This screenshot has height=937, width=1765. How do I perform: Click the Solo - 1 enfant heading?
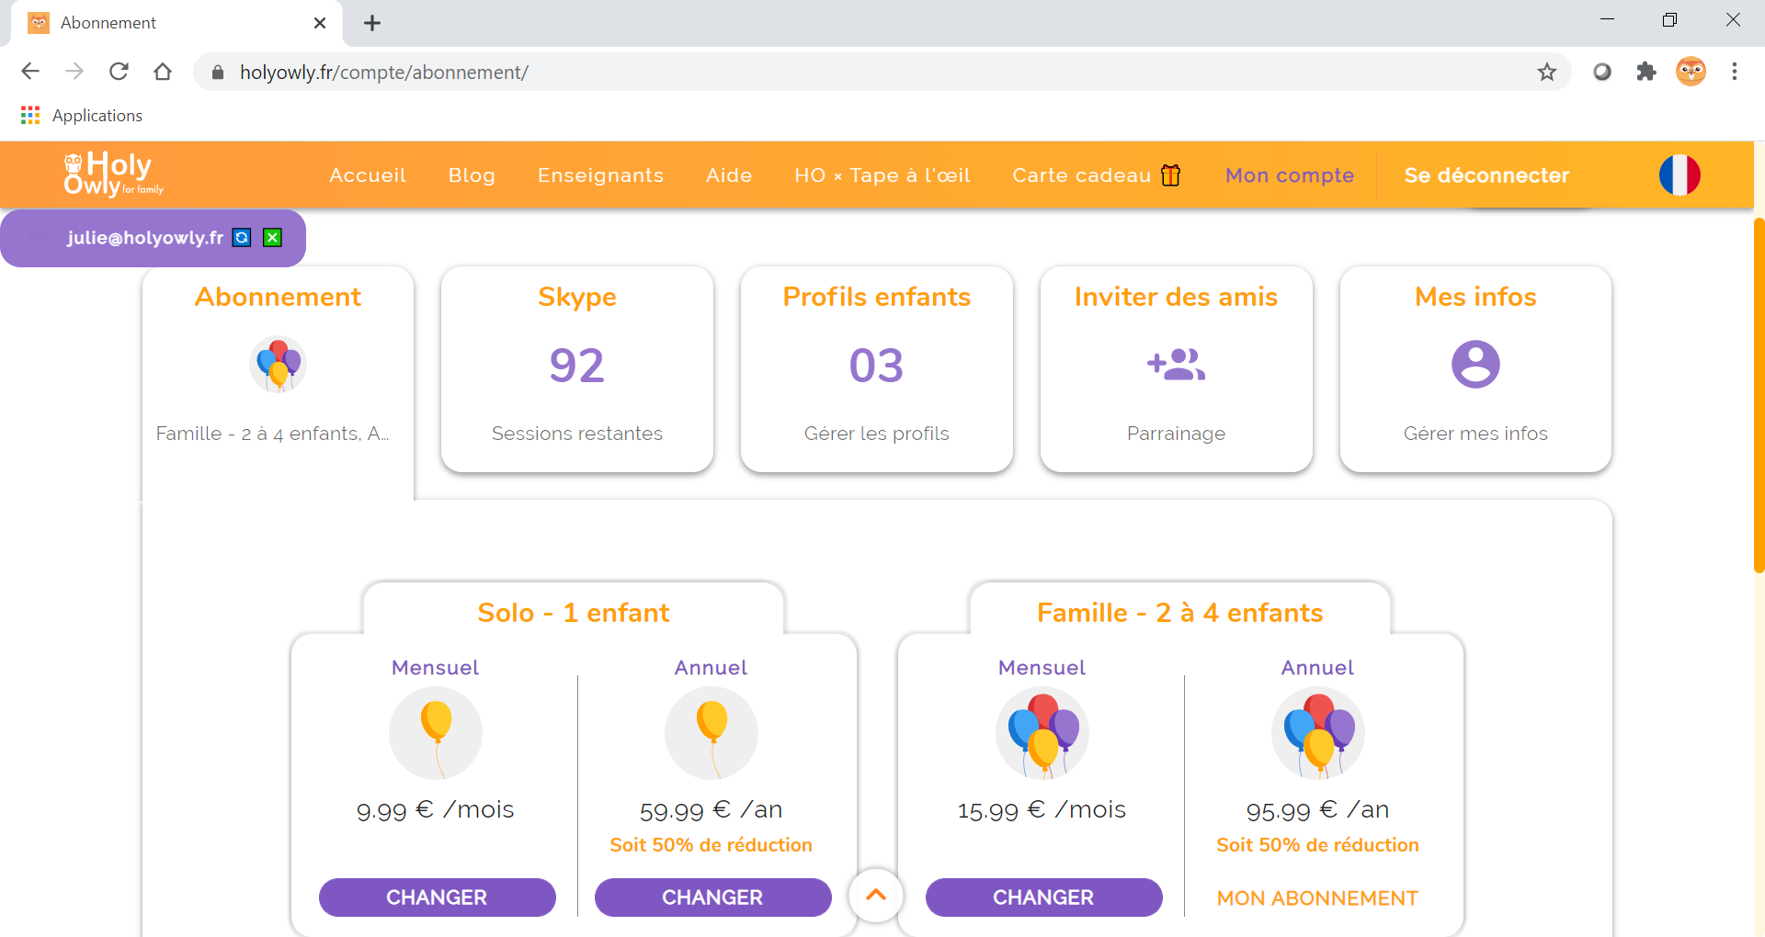point(574,613)
